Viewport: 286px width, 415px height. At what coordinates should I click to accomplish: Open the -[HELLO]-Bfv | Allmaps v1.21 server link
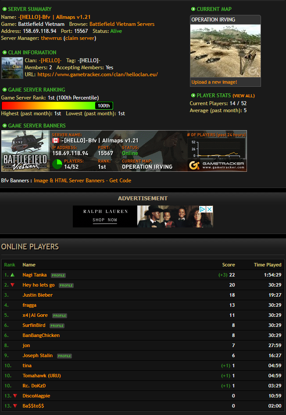click(x=54, y=17)
